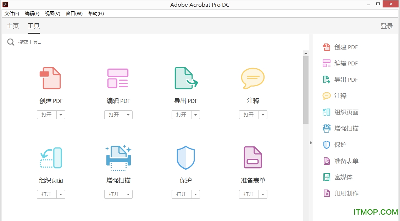Click 保护 label in right sidebar
Screen dimensions: 400x221
pos(340,145)
